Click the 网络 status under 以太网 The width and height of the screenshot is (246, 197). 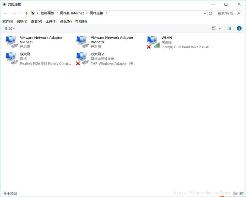(23, 59)
